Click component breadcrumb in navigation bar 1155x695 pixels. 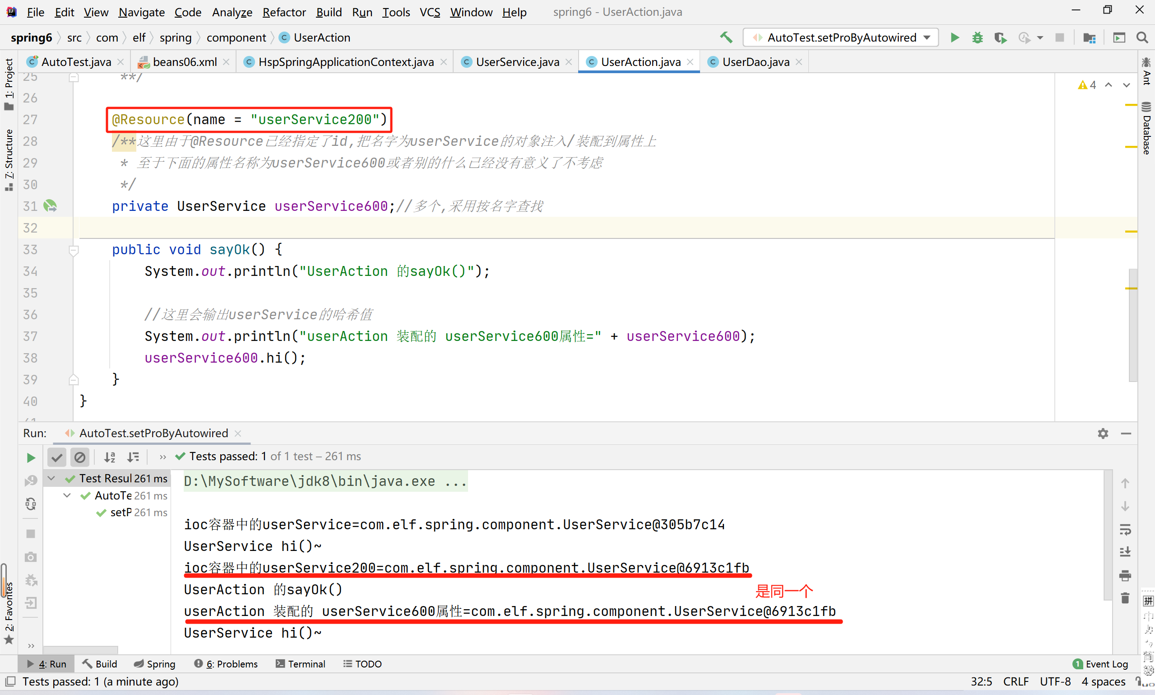click(236, 37)
